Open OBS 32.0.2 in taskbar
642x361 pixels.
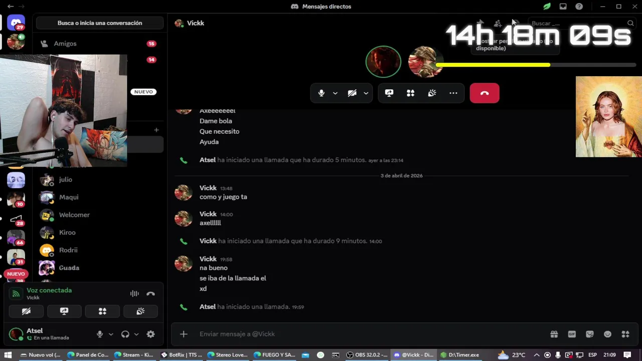click(x=367, y=355)
